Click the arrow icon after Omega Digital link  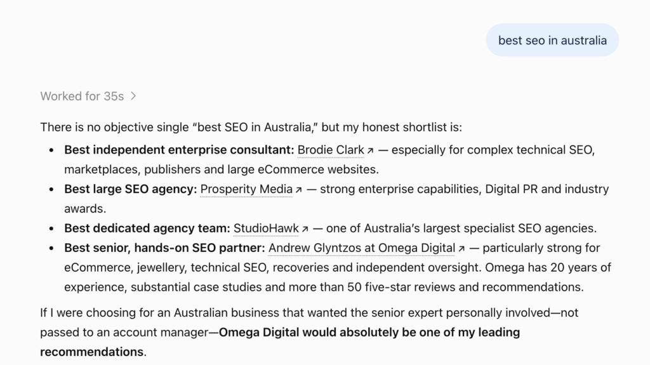pyautogui.click(x=461, y=249)
